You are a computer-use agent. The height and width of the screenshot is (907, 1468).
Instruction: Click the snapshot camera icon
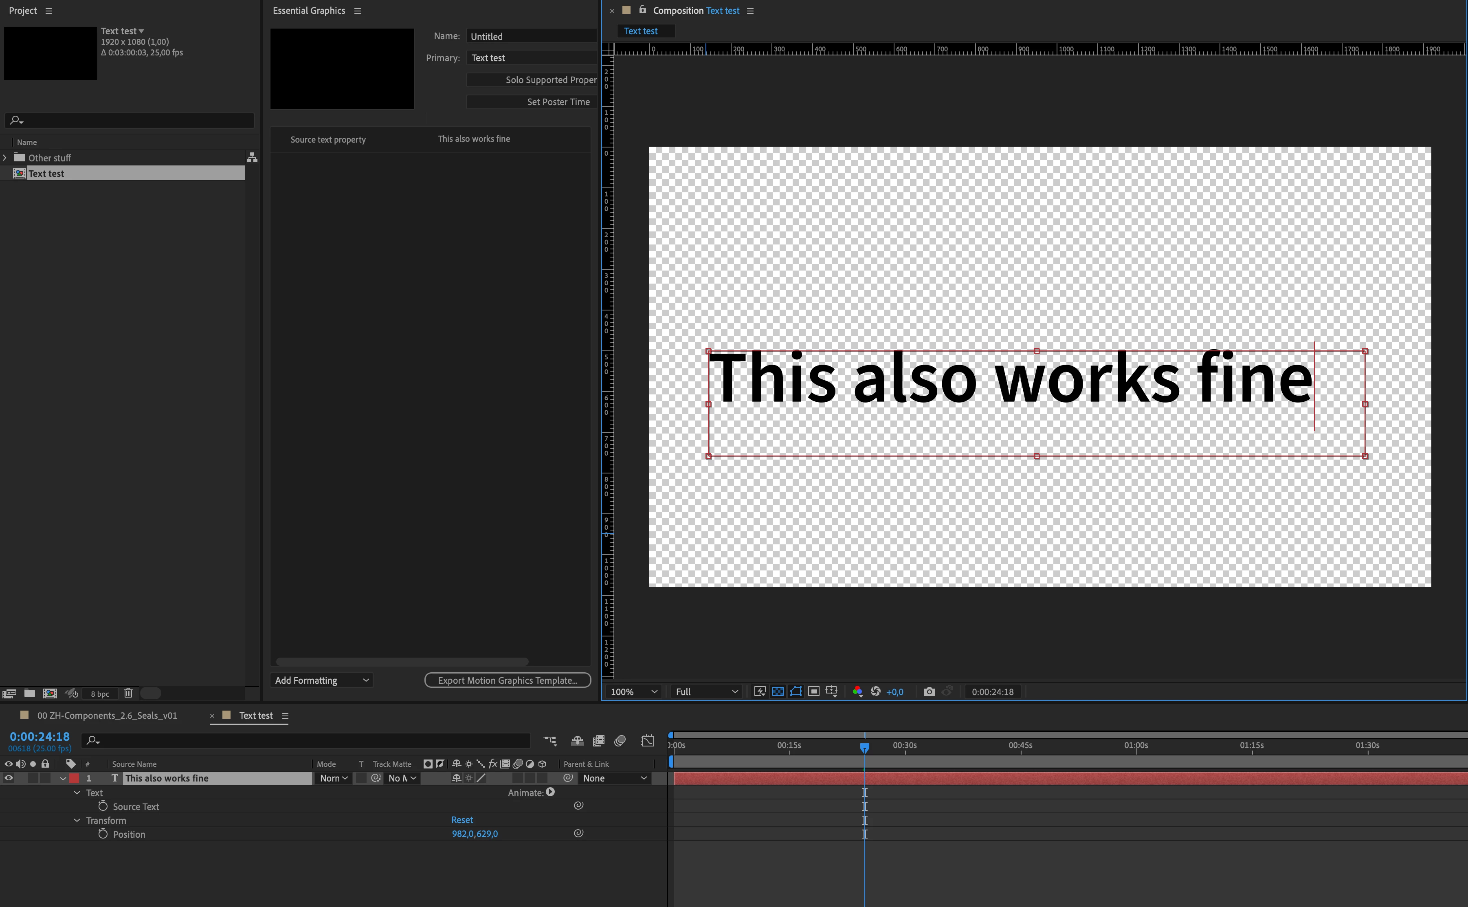[929, 691]
